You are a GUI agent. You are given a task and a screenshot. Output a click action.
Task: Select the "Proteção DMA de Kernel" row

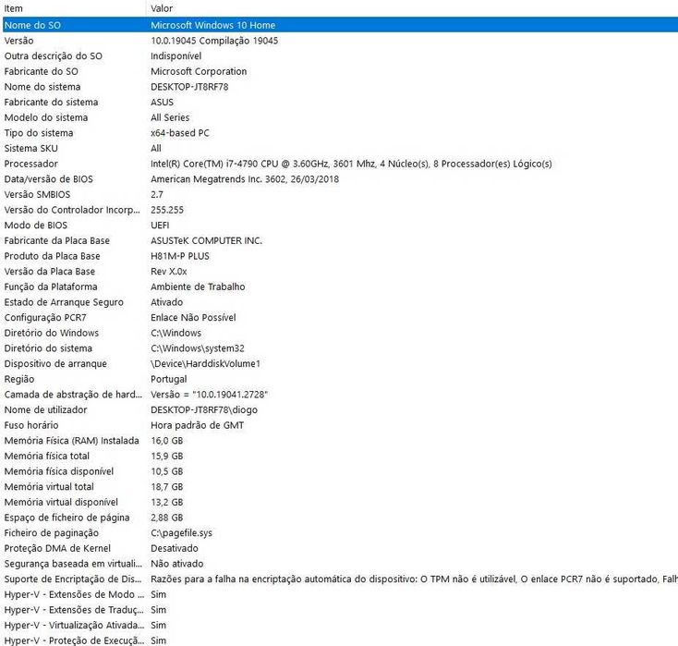coord(340,548)
